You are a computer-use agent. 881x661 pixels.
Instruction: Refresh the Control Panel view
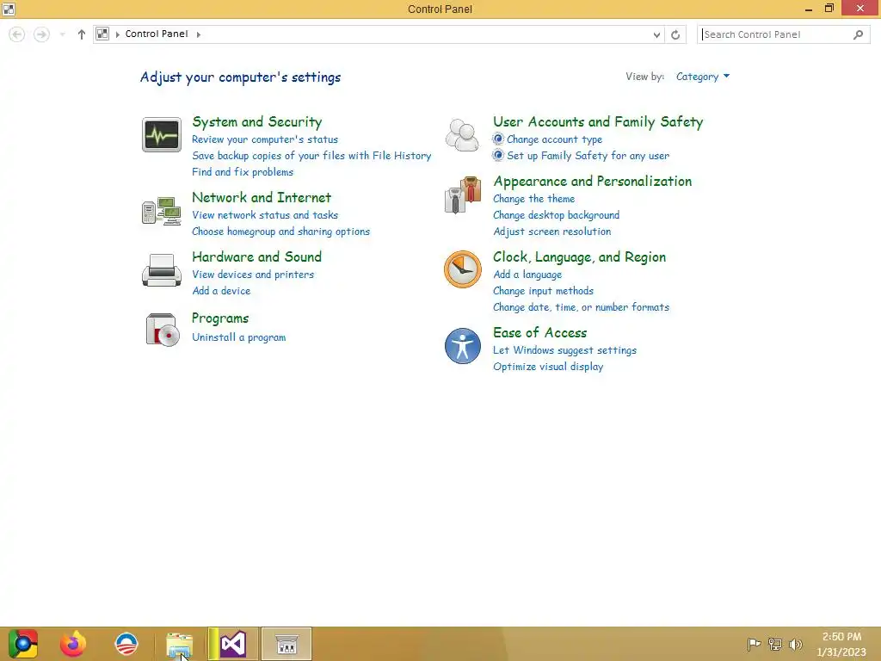[x=675, y=34]
